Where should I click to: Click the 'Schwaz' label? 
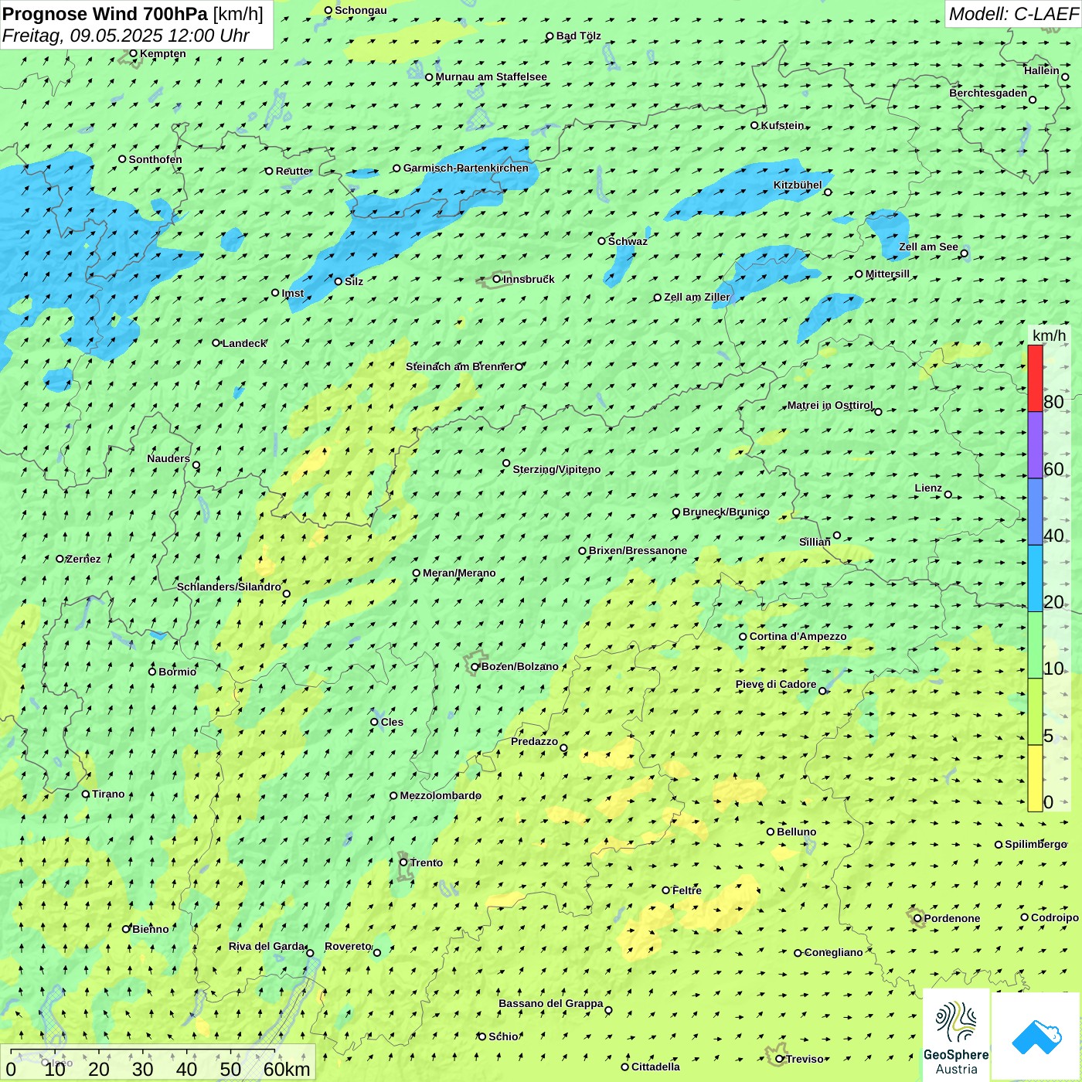[628, 241]
